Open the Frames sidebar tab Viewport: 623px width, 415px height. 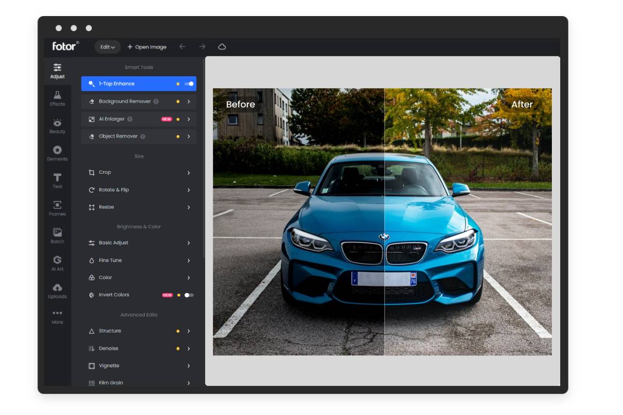57,209
